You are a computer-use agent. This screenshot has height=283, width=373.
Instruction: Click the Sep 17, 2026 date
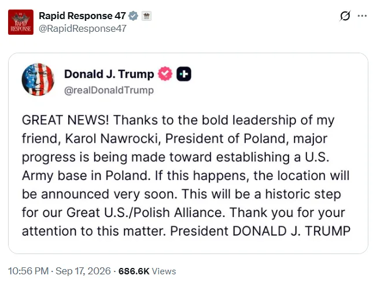(x=83, y=271)
